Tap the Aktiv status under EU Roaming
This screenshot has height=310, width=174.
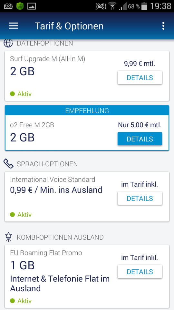point(21,301)
